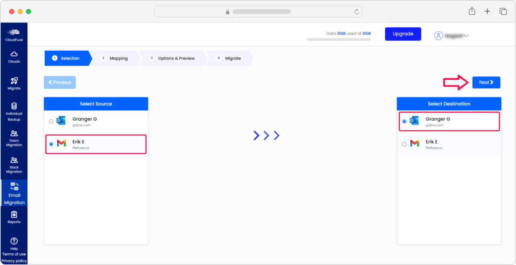Image resolution: width=516 pixels, height=265 pixels.
Task: Select Erik E destination radio button
Action: click(404, 144)
